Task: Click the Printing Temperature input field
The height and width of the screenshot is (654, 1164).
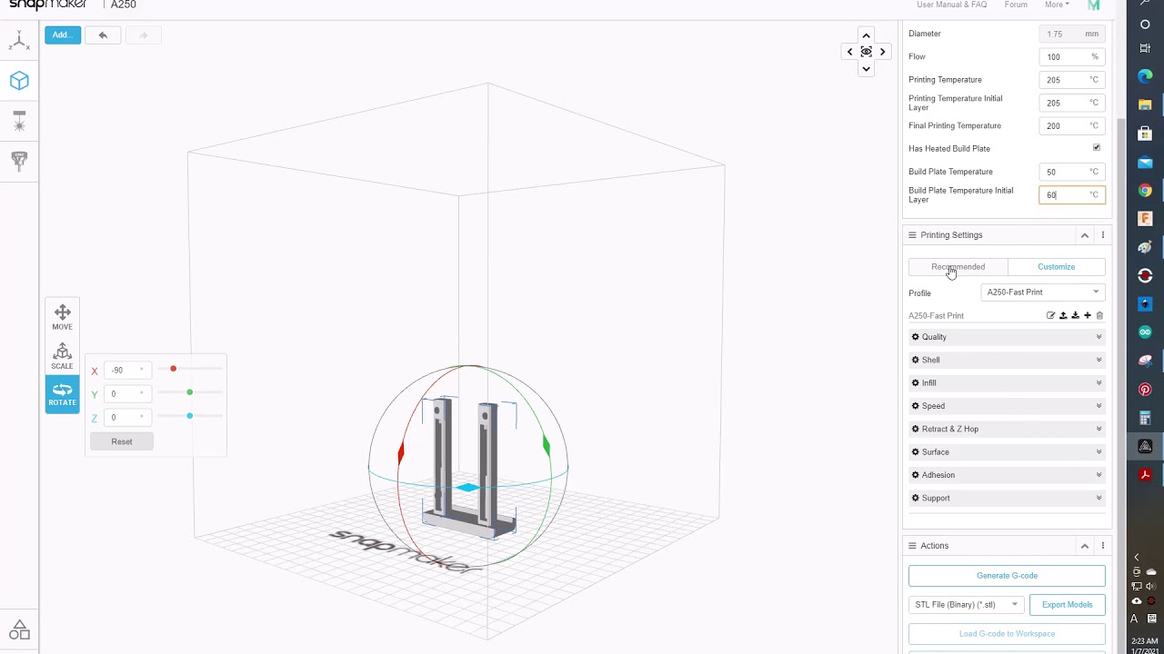Action: pos(1072,80)
